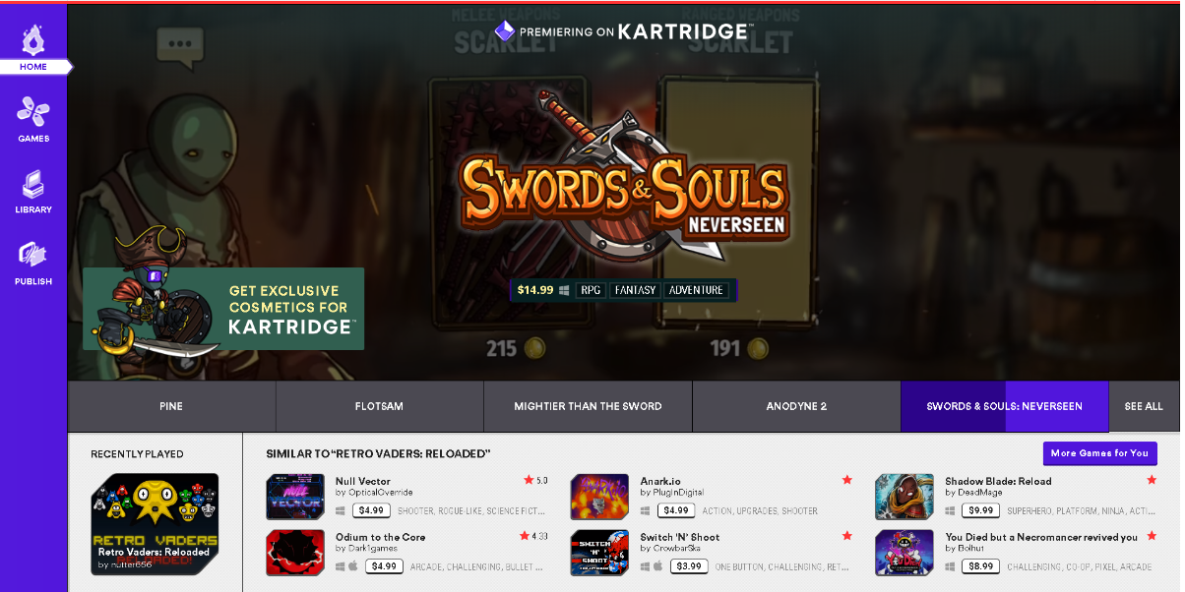Open the Home section in sidebar
Viewport: 1185px width, 592px height.
point(33,47)
